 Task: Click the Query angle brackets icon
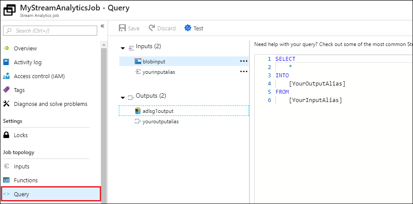[x=7, y=194]
